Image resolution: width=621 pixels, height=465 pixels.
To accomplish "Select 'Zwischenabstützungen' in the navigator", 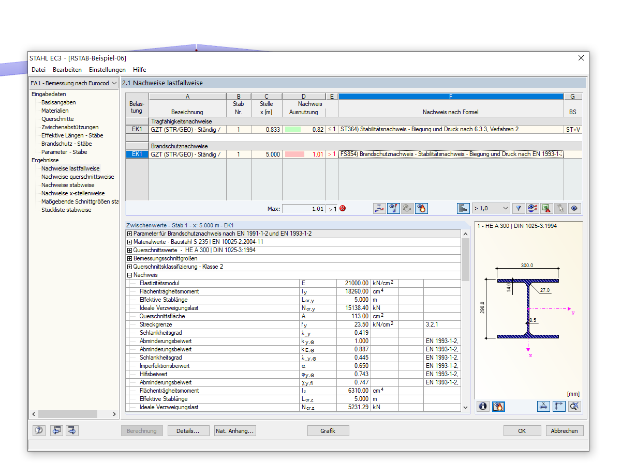I will point(70,127).
